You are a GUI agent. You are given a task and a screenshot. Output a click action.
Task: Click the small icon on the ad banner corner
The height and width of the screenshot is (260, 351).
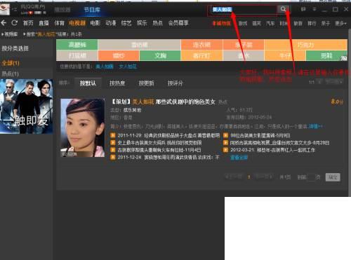344,58
